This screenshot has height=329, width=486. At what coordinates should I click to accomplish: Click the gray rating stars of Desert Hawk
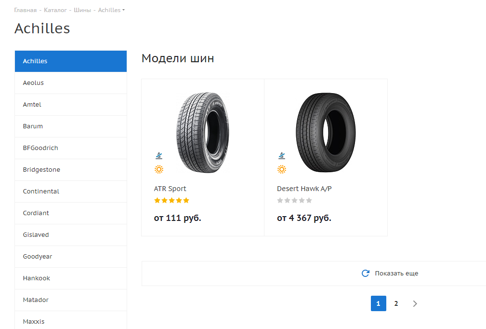pos(294,201)
